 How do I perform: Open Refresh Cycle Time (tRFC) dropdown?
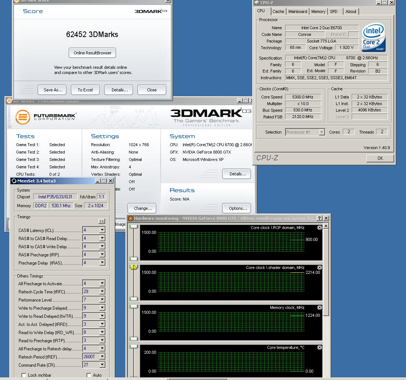102,292
